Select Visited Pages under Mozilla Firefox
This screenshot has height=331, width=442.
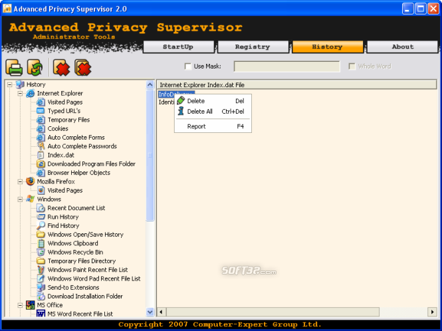(65, 190)
